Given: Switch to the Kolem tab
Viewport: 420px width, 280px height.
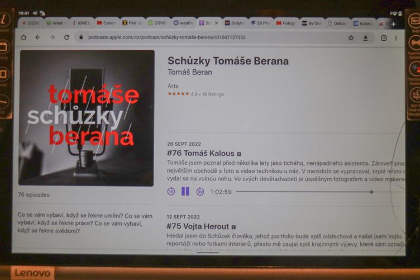Looking at the screenshot, I should (362, 23).
